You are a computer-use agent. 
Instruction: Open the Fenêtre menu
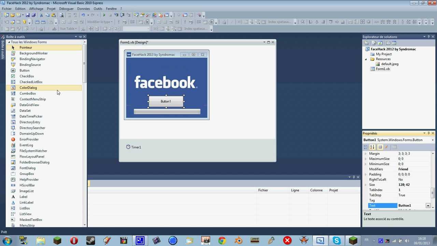click(x=111, y=9)
